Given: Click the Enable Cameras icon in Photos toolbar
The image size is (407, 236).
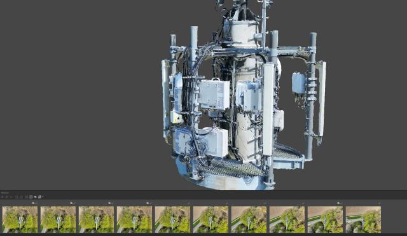Looking at the screenshot, I should pyautogui.click(x=2, y=197).
